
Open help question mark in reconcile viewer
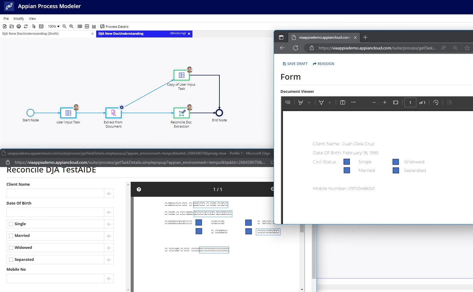tap(139, 189)
